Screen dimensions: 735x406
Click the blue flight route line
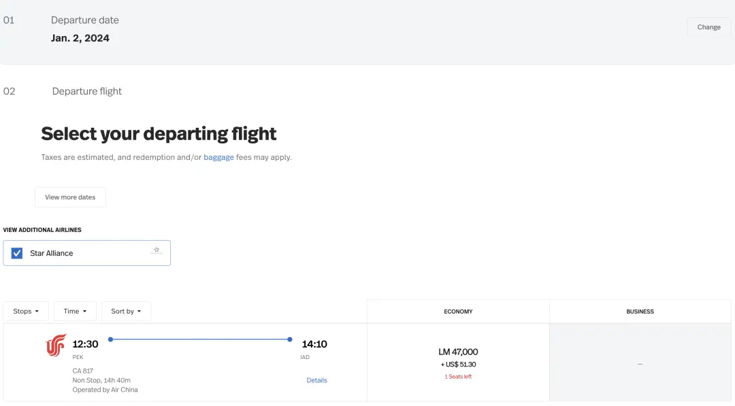[x=200, y=339]
